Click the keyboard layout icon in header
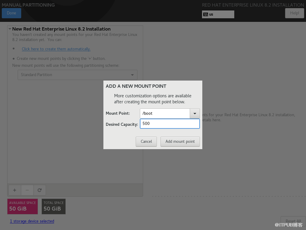 (x=205, y=14)
